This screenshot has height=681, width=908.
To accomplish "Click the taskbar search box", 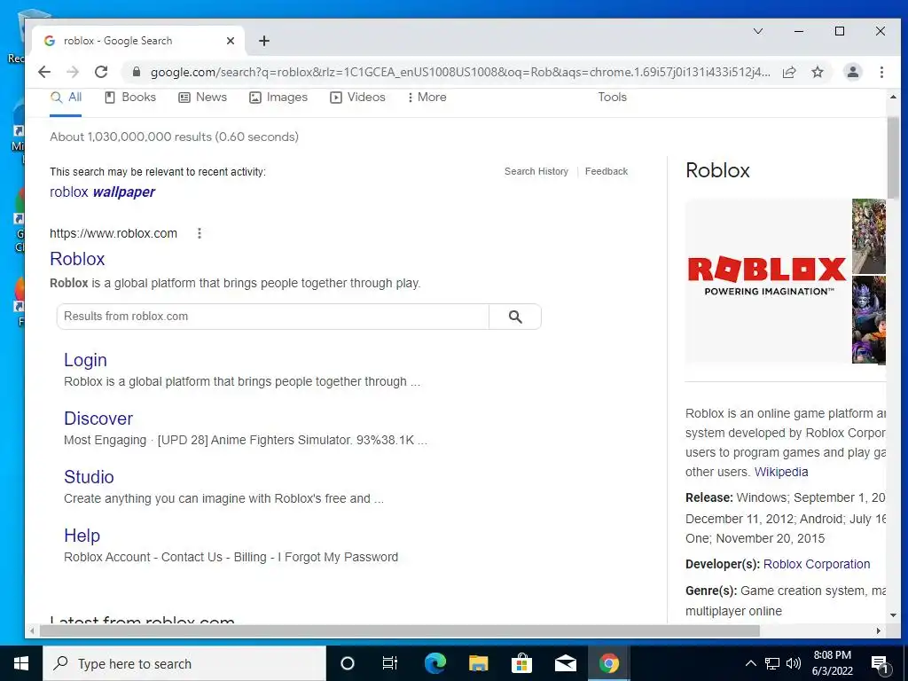I will click(184, 663).
